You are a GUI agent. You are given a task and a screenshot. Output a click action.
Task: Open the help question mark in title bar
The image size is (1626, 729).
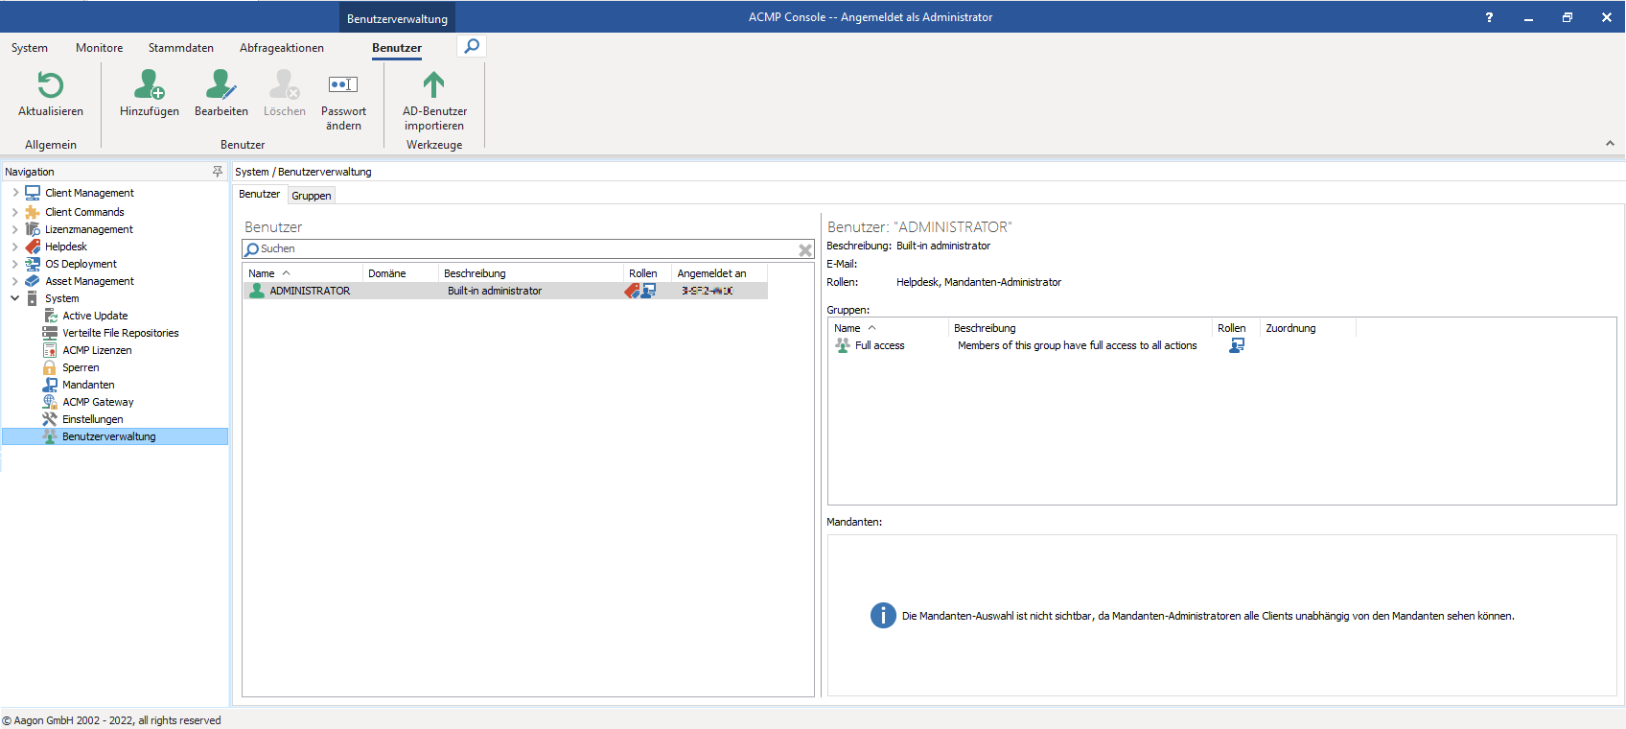coord(1489,17)
